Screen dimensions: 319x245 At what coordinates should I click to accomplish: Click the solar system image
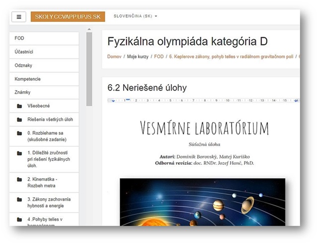click(202, 202)
